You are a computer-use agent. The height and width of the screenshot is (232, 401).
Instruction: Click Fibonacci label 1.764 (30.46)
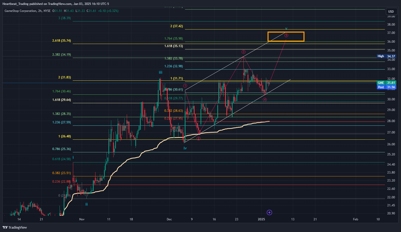point(62,91)
